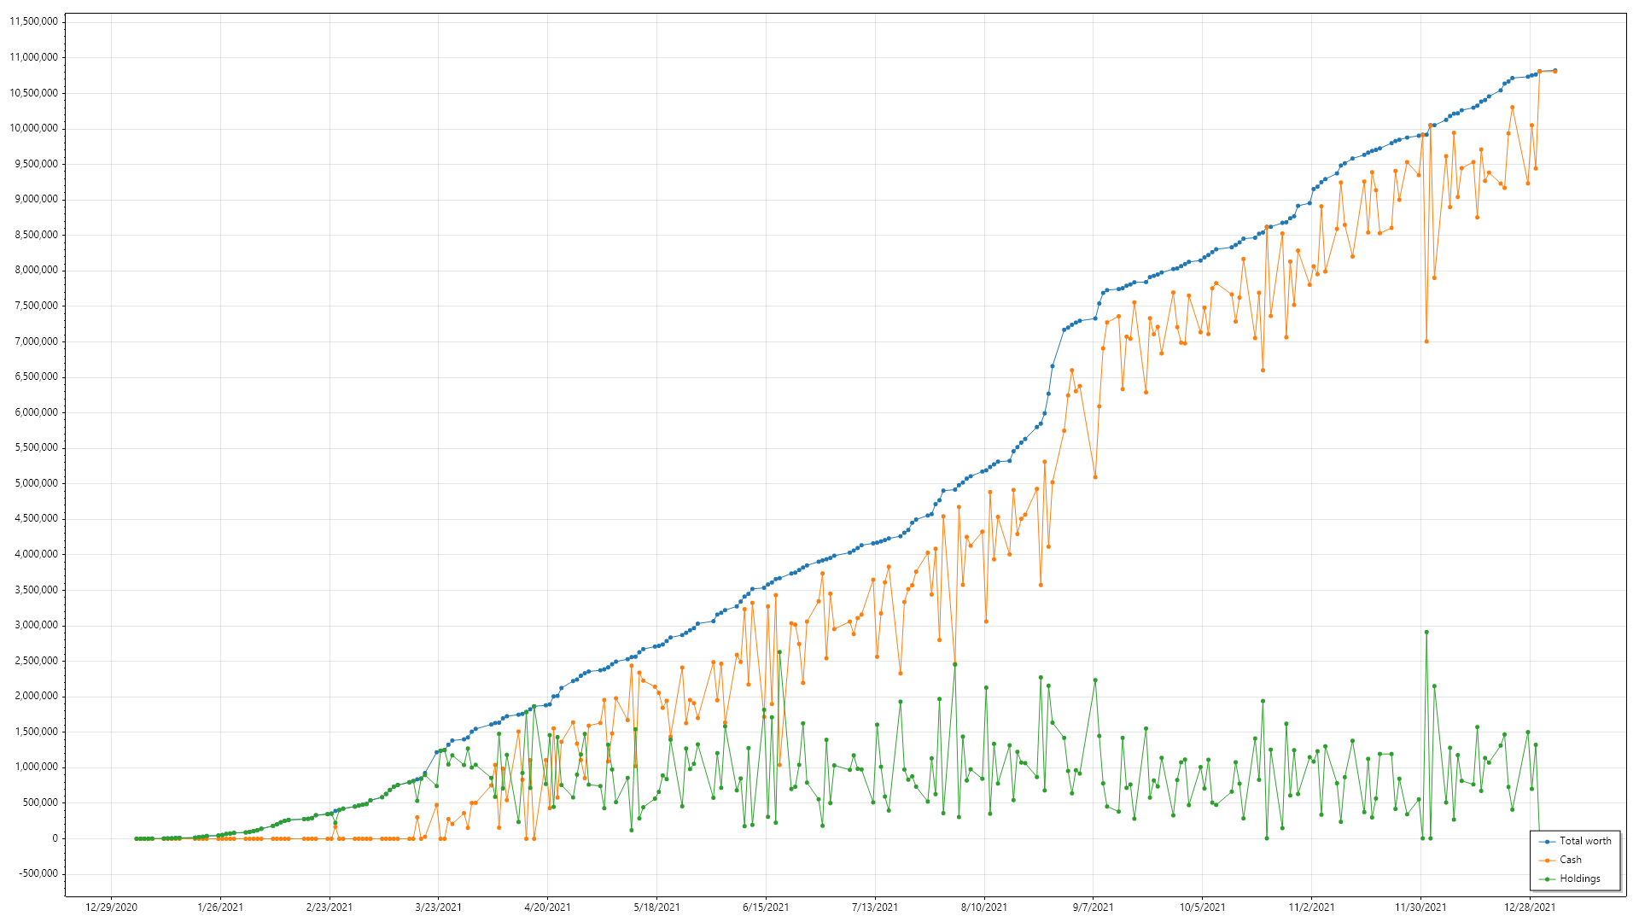This screenshot has height=922, width=1639.
Task: Click the 5,500,000 y-axis label
Action: point(37,447)
